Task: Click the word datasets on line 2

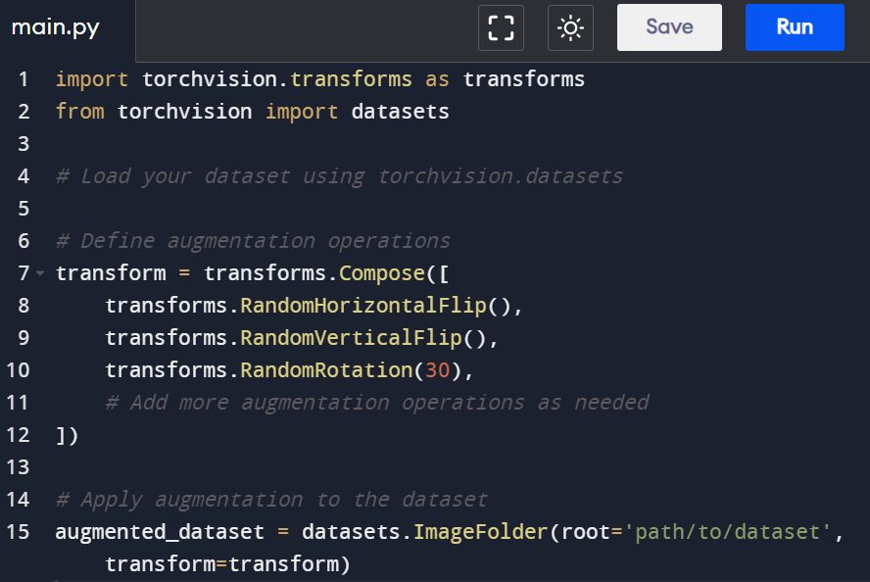Action: (400, 112)
